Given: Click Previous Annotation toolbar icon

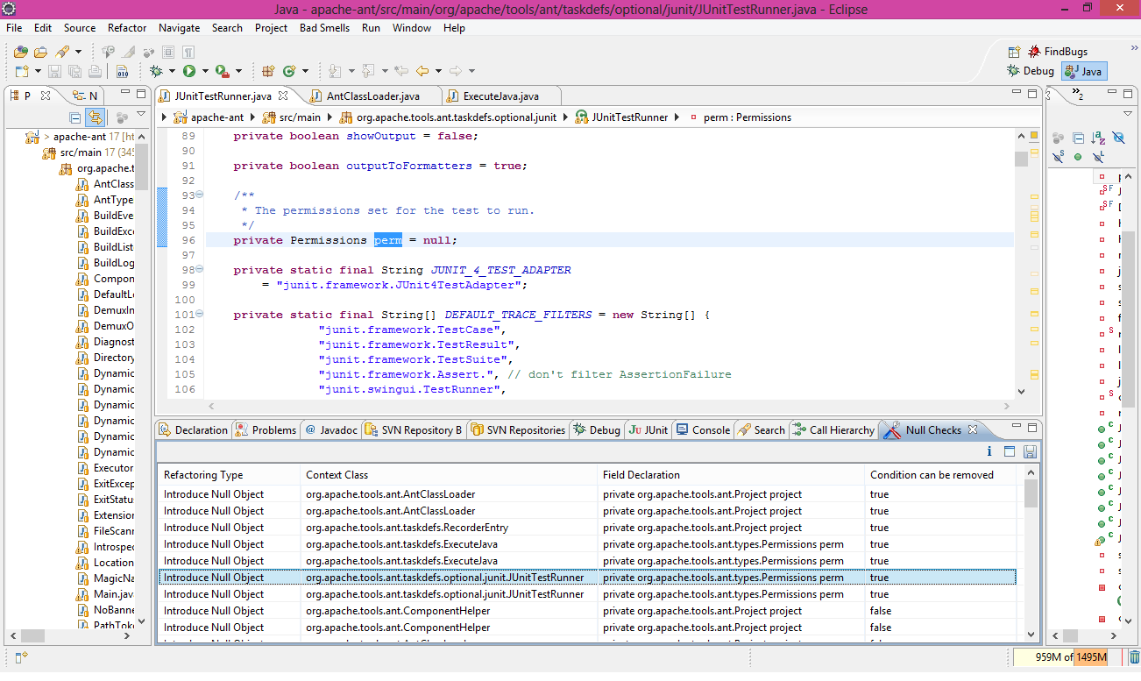Looking at the screenshot, I should click(367, 71).
